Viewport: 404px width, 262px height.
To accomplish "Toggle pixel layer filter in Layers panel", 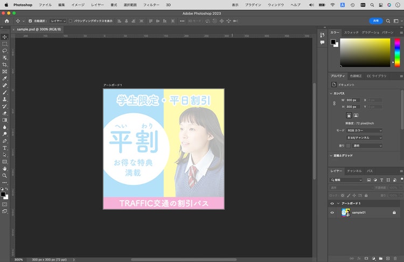I will pos(368,180).
